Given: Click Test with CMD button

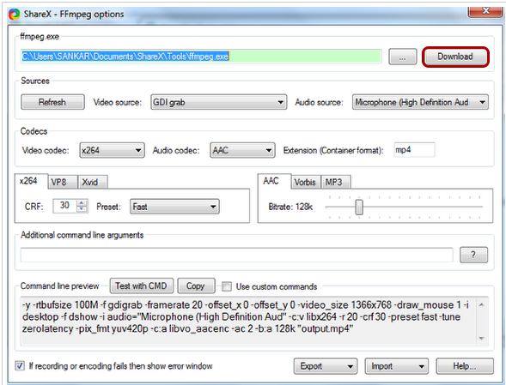Looking at the screenshot, I should [x=142, y=286].
